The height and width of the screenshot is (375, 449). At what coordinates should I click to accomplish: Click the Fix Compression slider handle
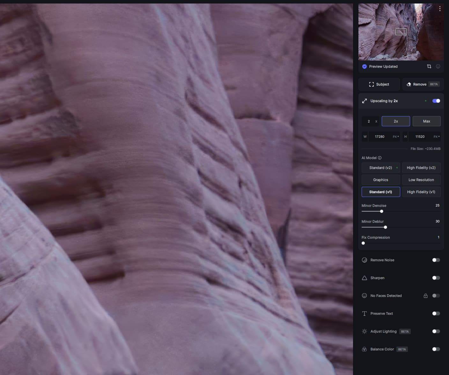click(x=363, y=243)
